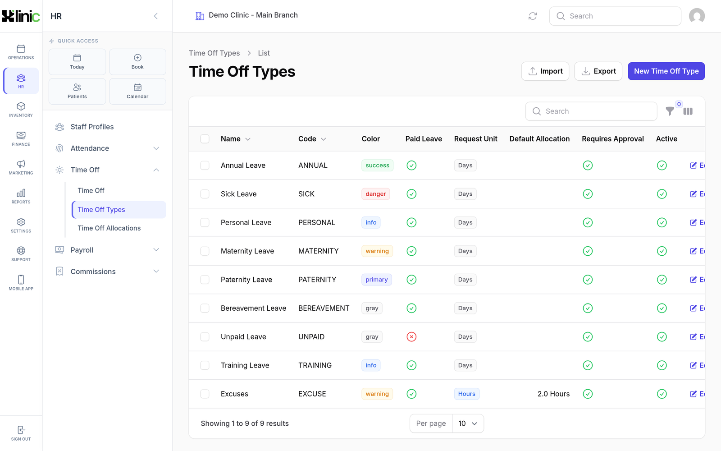Image resolution: width=721 pixels, height=451 pixels.
Task: Sort the table by the Name column
Action: [235, 139]
